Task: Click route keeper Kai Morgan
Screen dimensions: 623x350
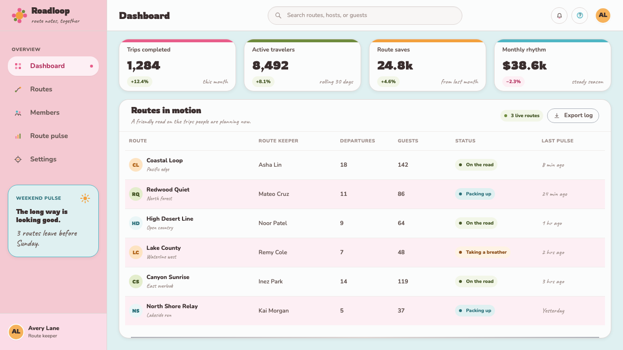Action: tap(274, 311)
